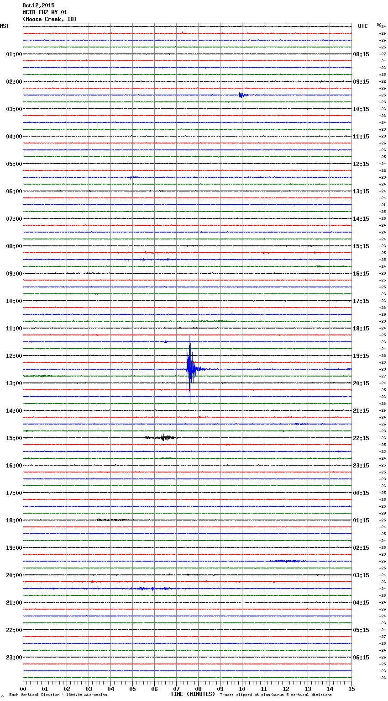Click the UTC timezone column heading
The width and height of the screenshot is (388, 701).
pos(363,26)
